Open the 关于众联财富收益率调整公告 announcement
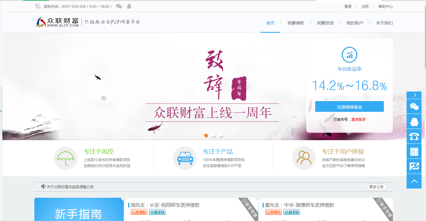 tap(70, 187)
